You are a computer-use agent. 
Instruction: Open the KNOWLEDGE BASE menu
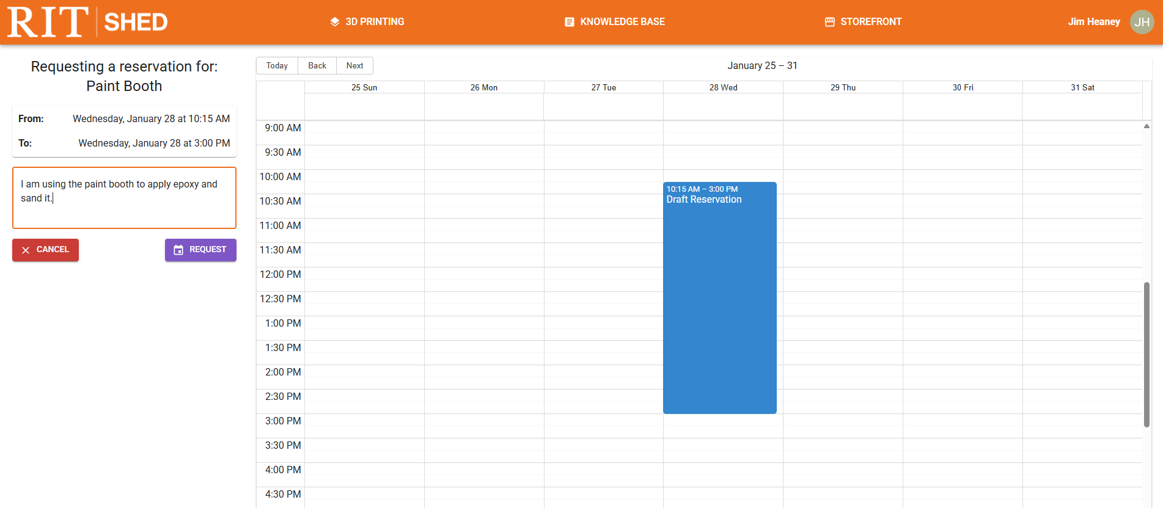(x=615, y=22)
